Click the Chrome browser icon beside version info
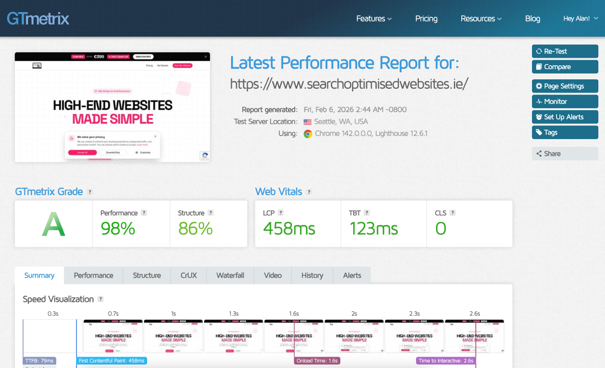 coord(308,133)
